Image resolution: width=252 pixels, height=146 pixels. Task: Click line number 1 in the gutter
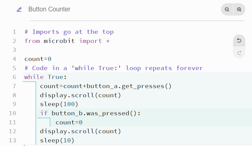[x=14, y=32]
